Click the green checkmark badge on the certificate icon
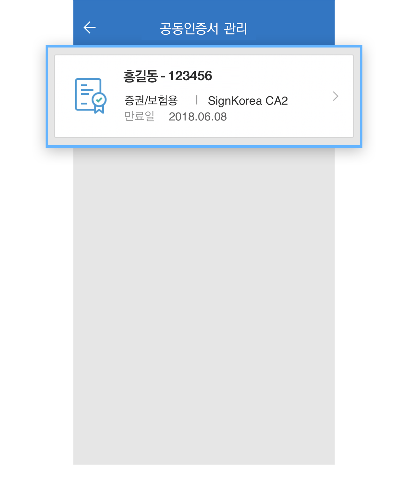This screenshot has width=408, height=486. [x=99, y=100]
